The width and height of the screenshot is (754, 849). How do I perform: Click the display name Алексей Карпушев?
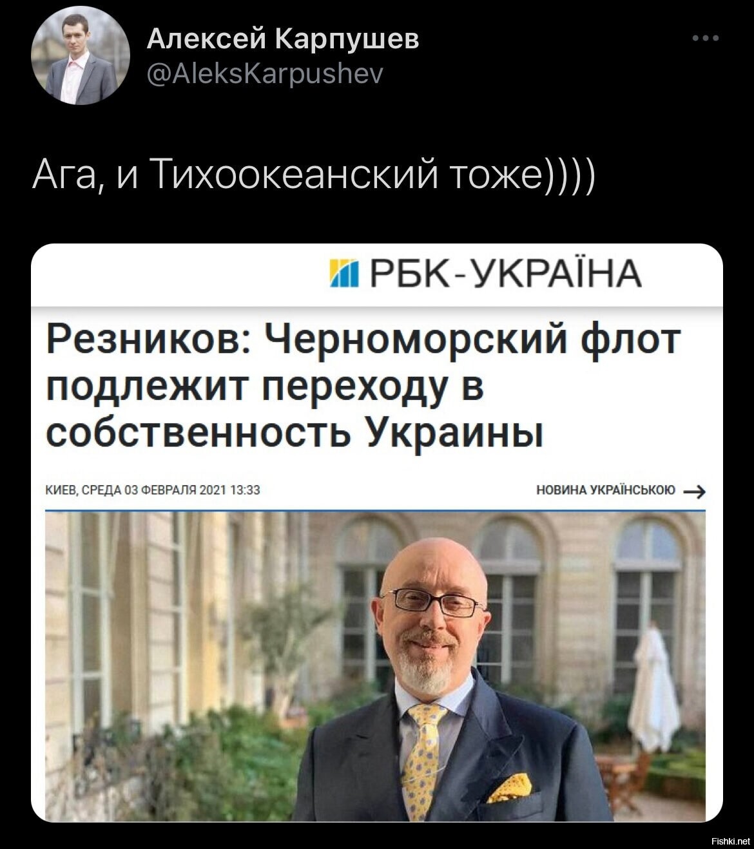point(283,39)
